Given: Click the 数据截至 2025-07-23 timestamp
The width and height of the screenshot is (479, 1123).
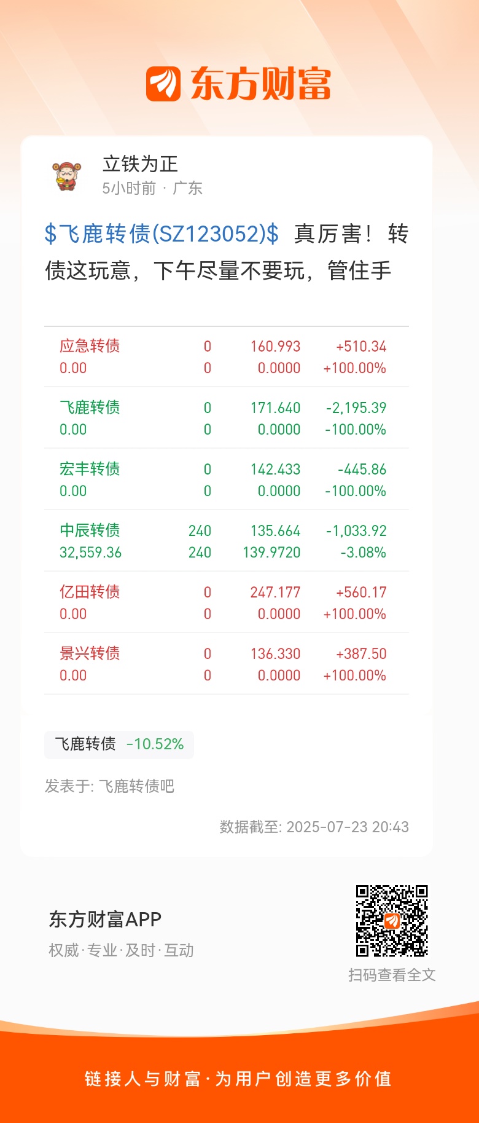Looking at the screenshot, I should pyautogui.click(x=314, y=827).
